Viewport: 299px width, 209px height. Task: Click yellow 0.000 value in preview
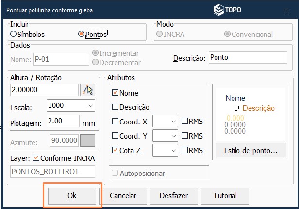235,118
